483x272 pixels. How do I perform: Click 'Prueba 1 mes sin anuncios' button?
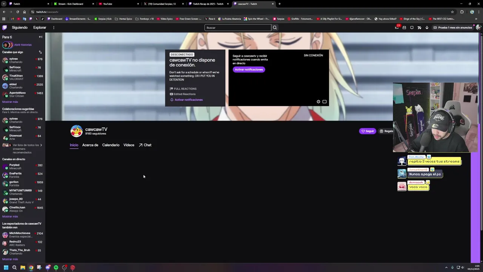453,28
